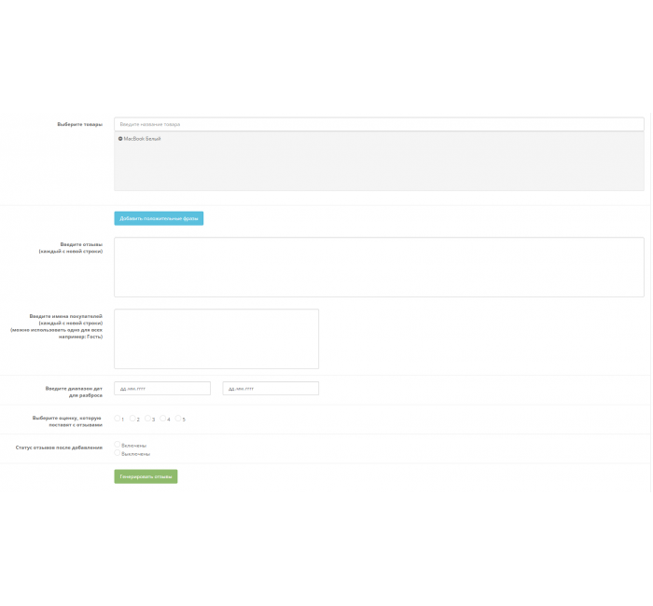
Task: Select rating 1 radio button
Action: [x=117, y=419]
